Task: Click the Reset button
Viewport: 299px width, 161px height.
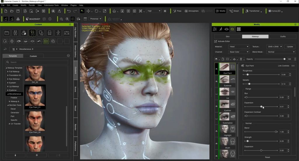Action: click(x=267, y=157)
